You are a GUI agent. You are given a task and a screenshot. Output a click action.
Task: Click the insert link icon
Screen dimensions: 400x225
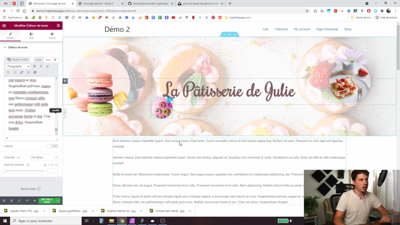coord(22,72)
